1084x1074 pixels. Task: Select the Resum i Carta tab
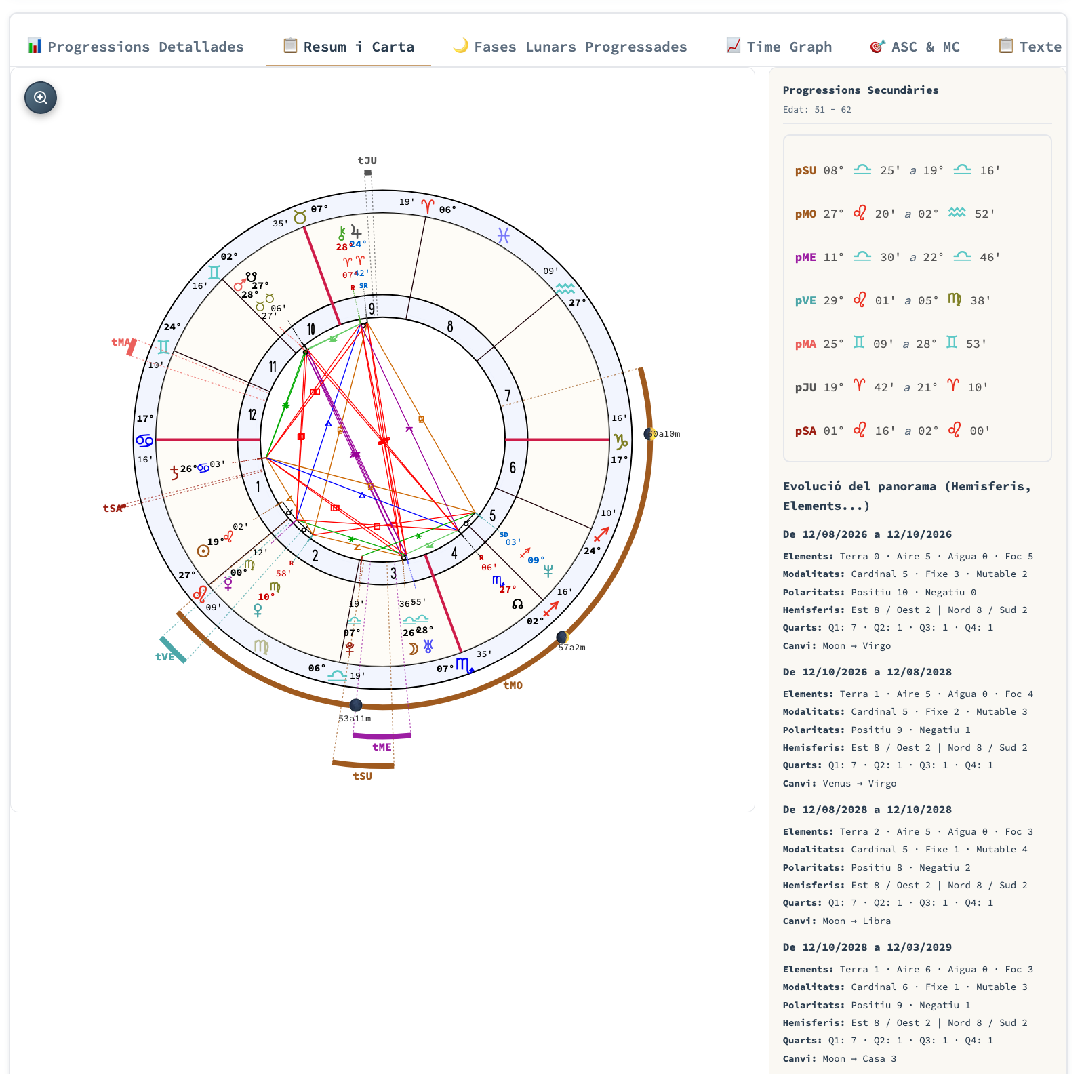348,47
